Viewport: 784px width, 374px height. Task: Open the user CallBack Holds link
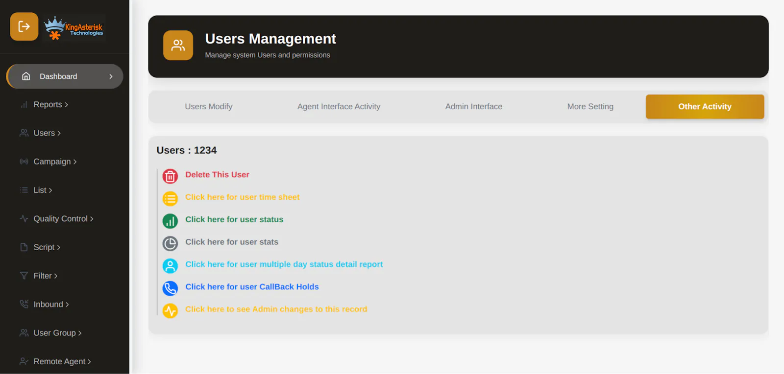coord(252,287)
